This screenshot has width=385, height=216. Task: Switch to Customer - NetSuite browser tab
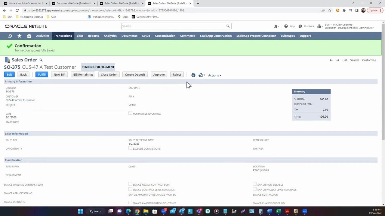[x=73, y=3]
